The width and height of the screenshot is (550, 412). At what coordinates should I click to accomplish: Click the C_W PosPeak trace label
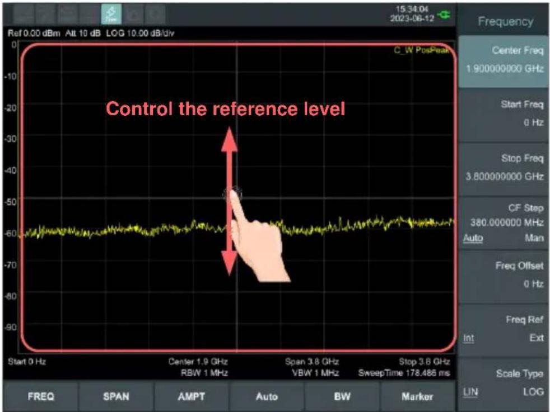click(421, 50)
